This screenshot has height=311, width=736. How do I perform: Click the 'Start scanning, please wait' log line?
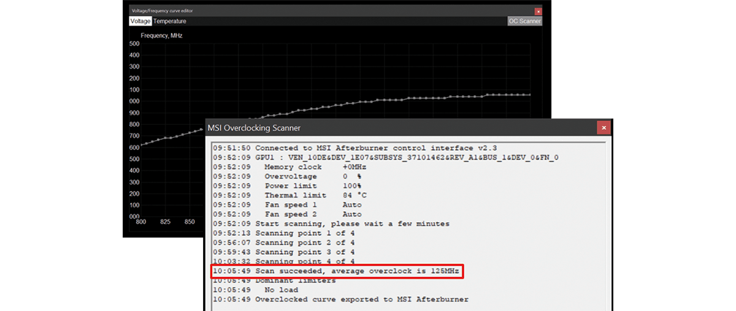331,224
